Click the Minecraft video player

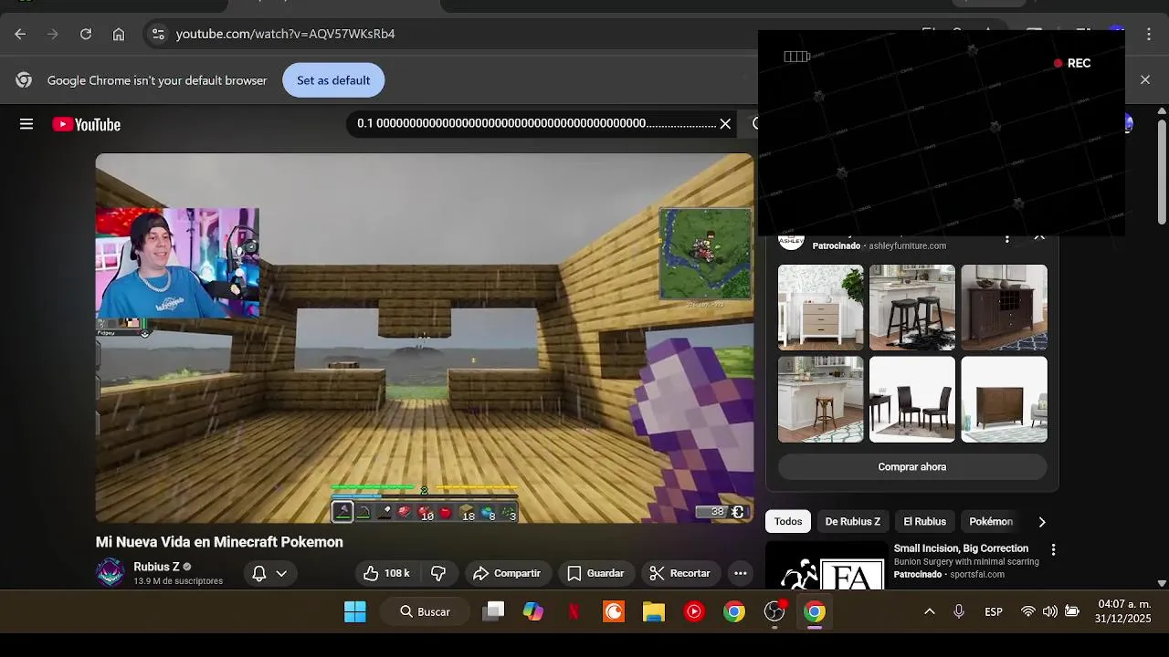click(425, 338)
